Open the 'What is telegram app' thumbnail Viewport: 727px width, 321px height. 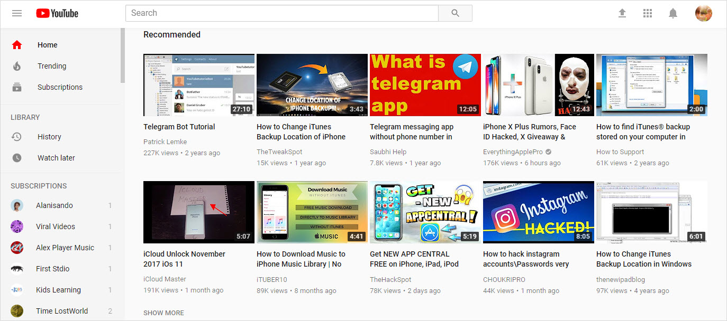425,85
